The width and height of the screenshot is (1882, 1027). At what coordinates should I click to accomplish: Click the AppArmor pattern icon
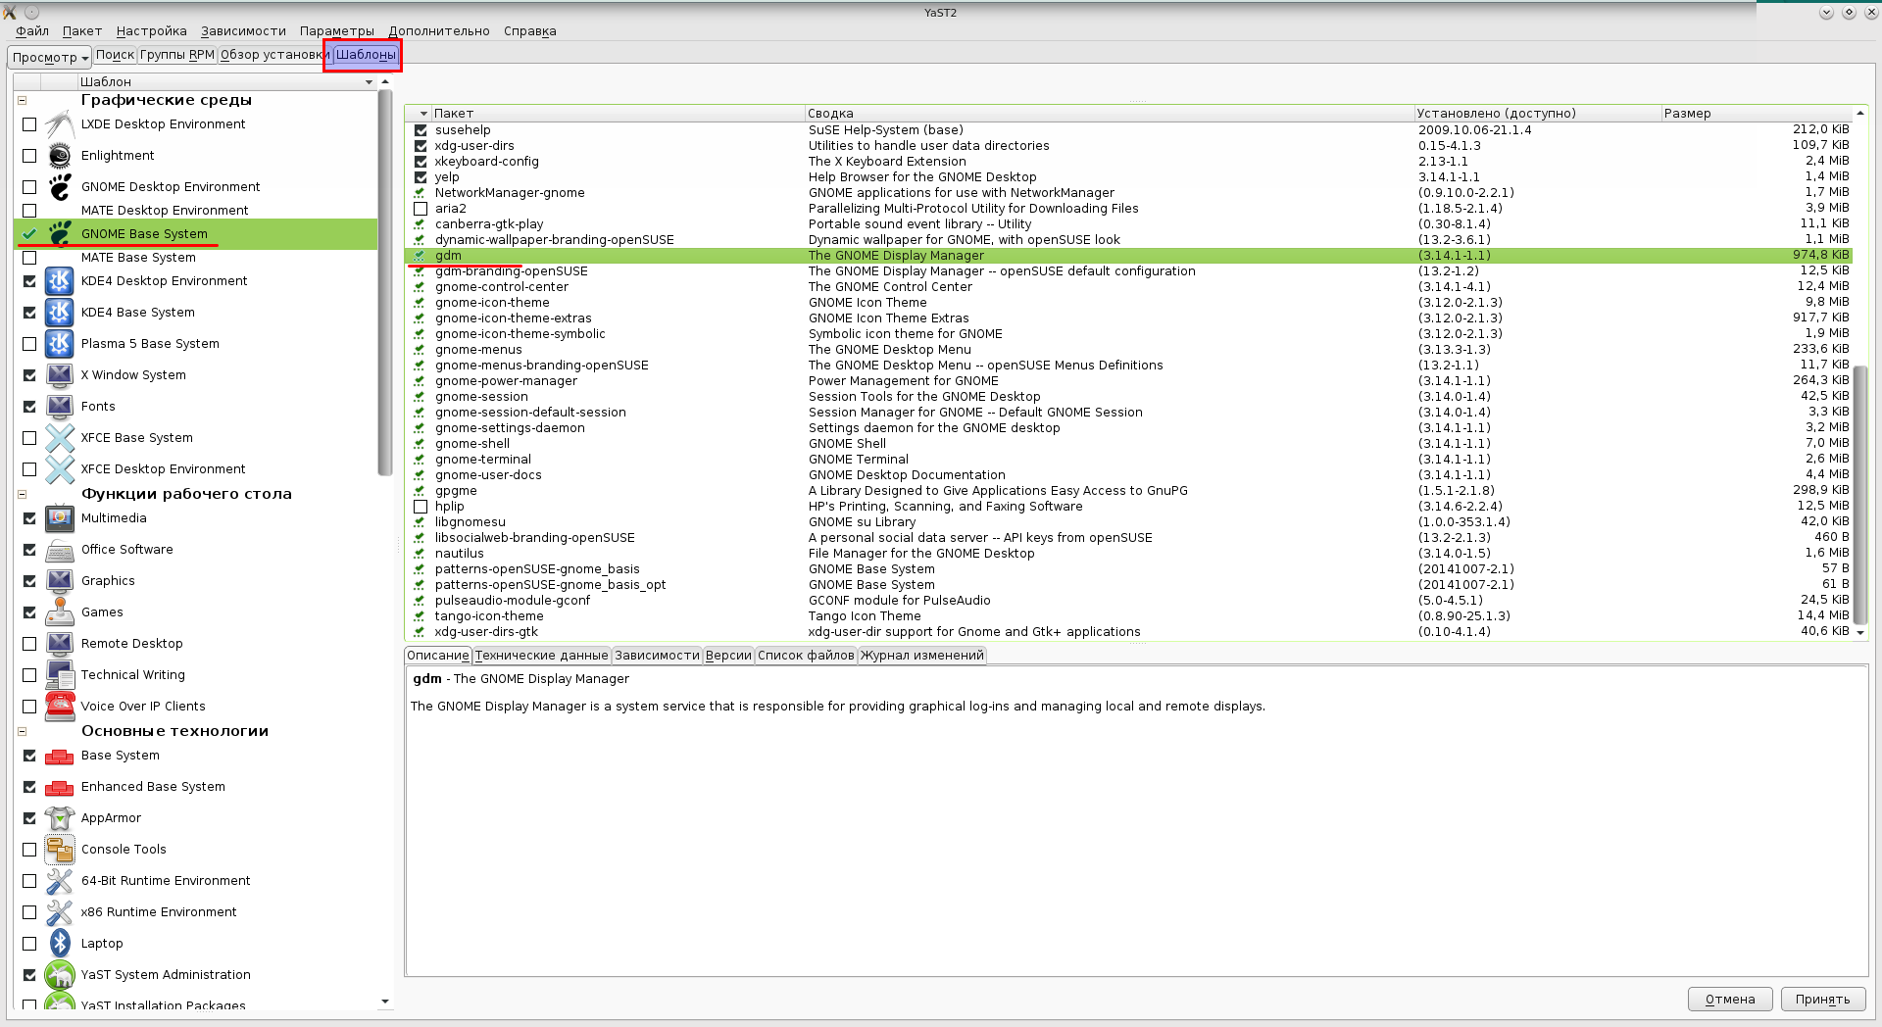click(60, 818)
